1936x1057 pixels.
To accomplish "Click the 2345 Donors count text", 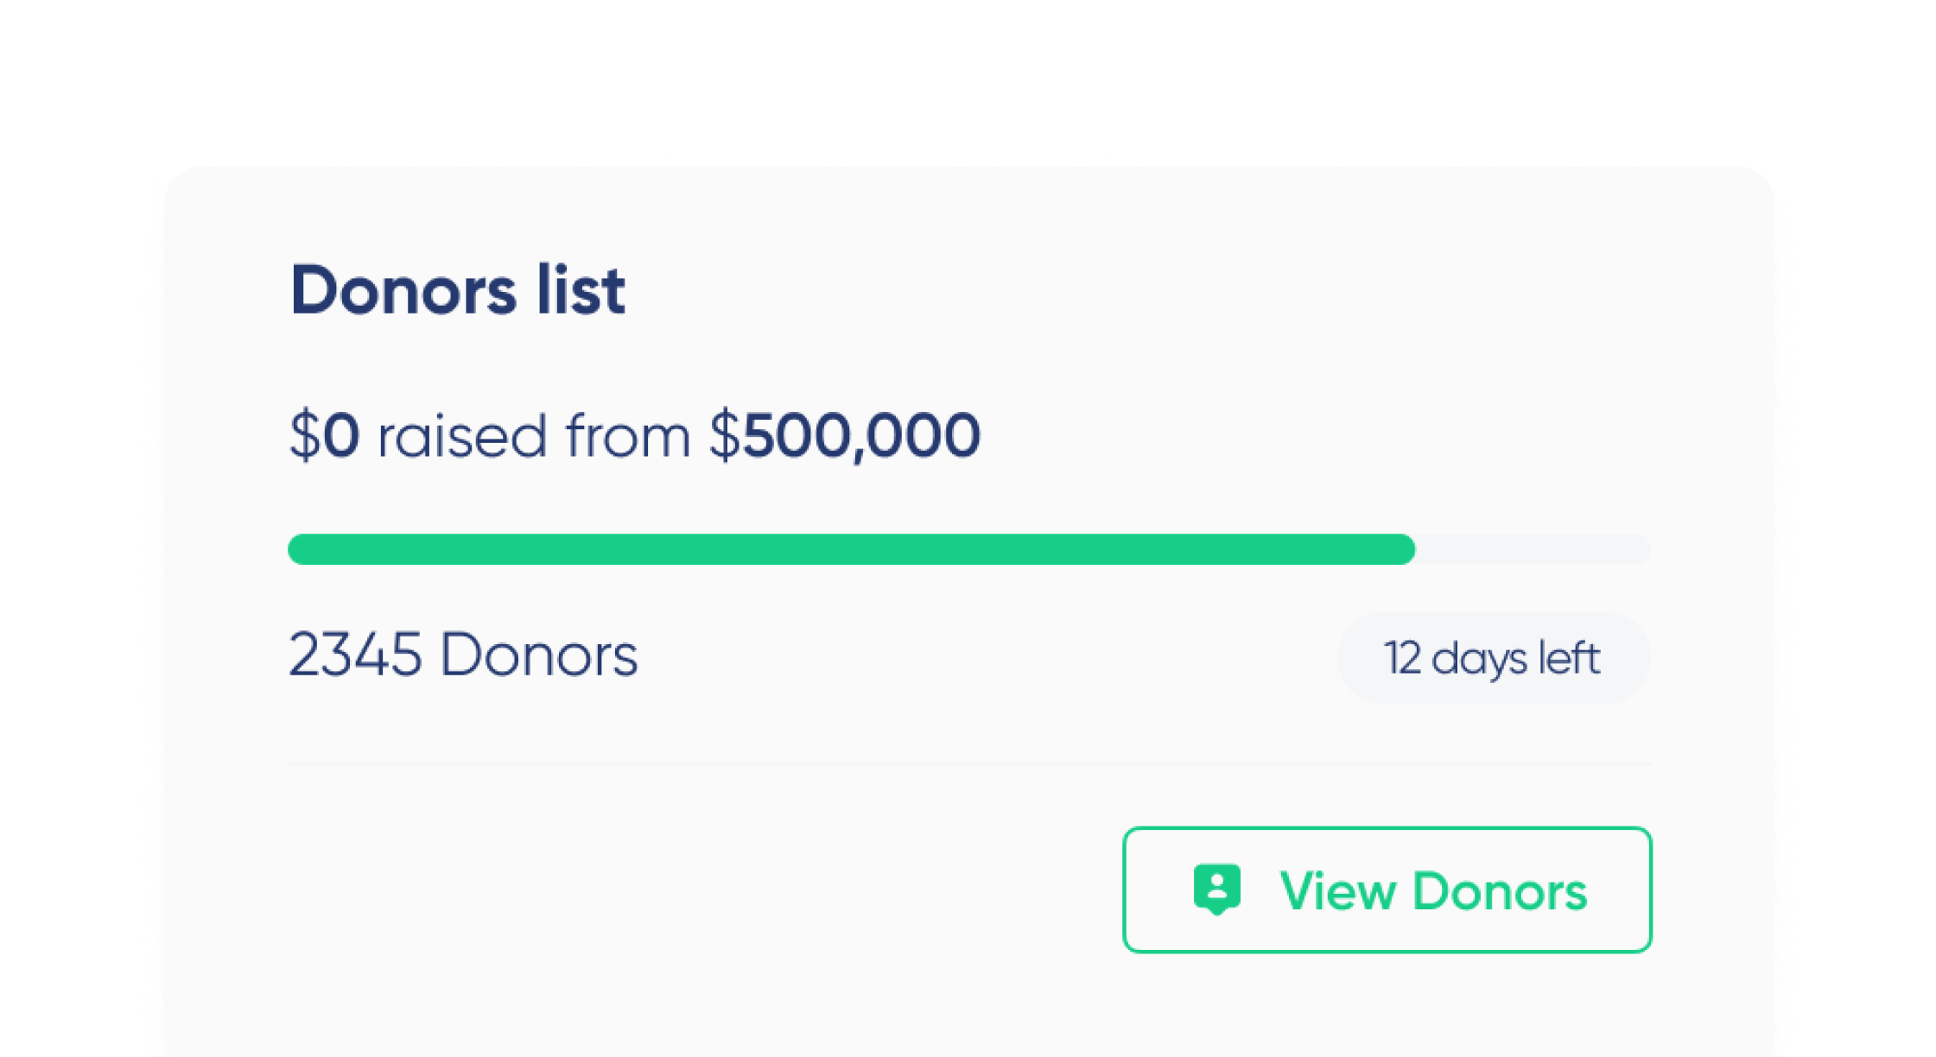I will pos(463,655).
